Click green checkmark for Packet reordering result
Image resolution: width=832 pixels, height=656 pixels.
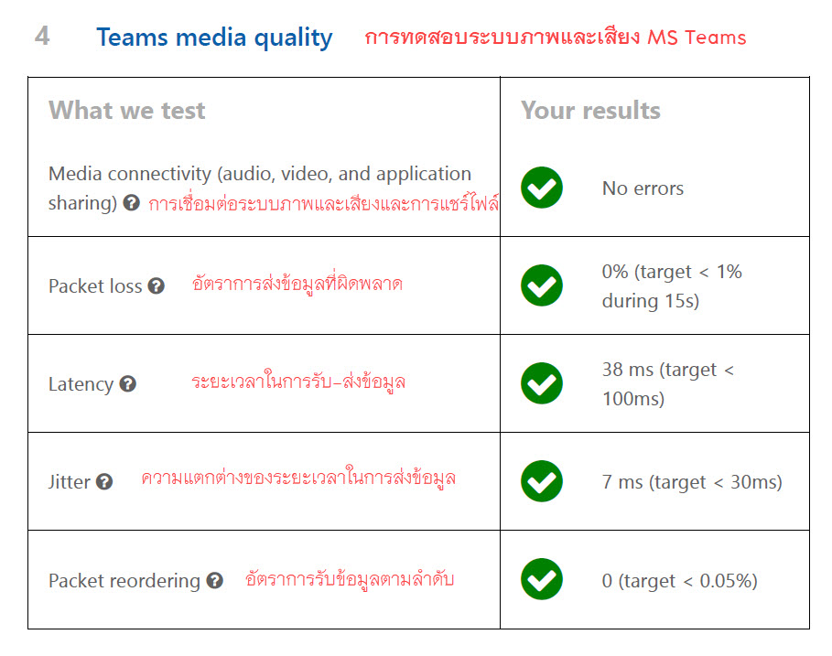point(542,579)
